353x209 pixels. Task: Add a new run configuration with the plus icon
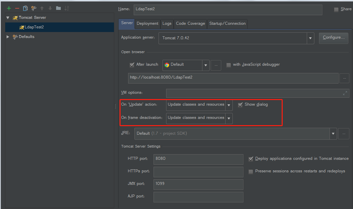[x=9, y=8]
